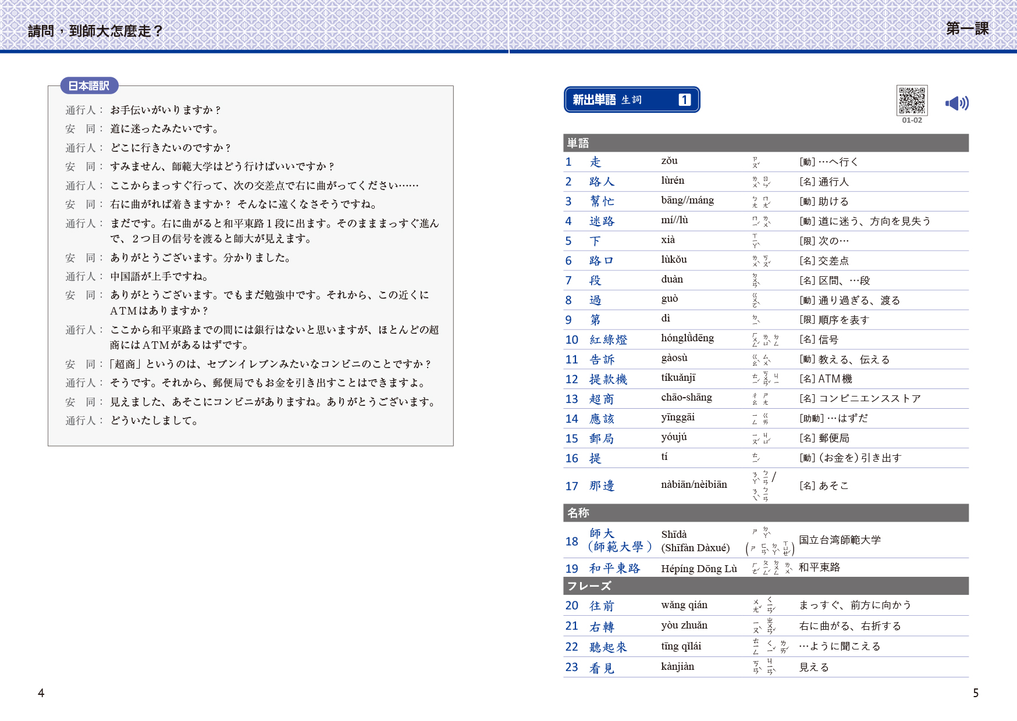The height and width of the screenshot is (721, 1017).
Task: Click the 新出単語 生詞 1 header badge
Action: pyautogui.click(x=632, y=99)
